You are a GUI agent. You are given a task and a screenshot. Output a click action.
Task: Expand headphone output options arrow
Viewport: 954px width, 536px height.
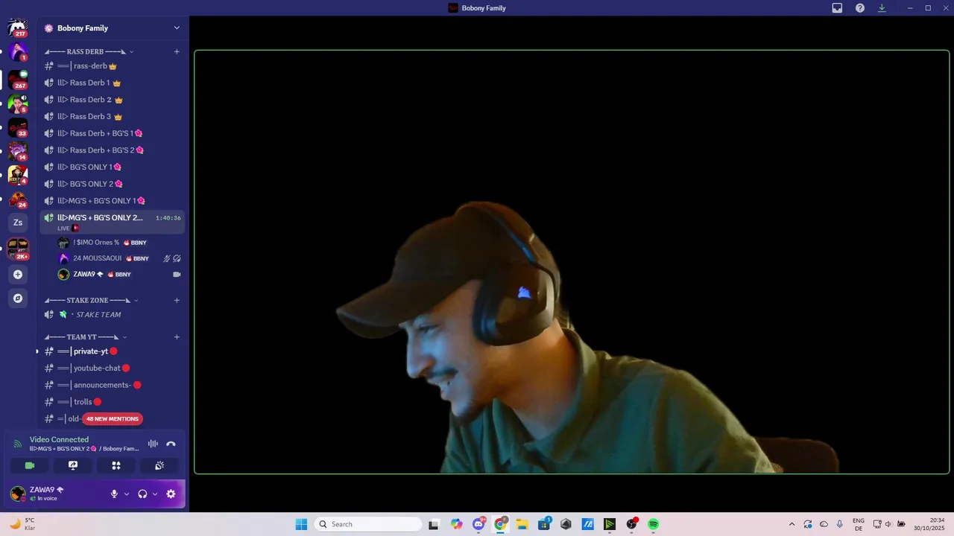[155, 494]
